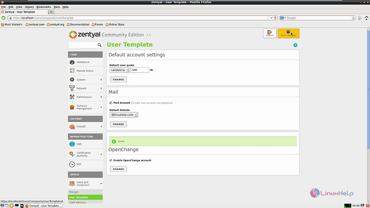Click the Certification Authority icon
The height and width of the screenshot is (208, 370).
click(x=72, y=154)
